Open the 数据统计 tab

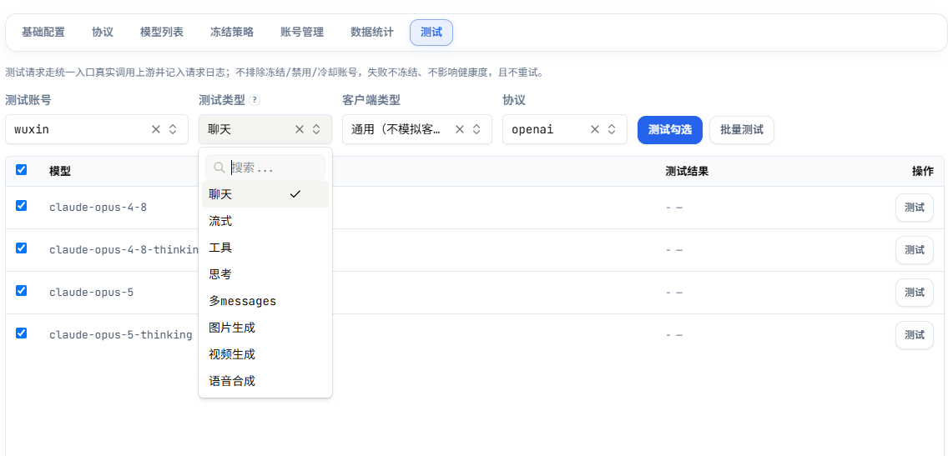coord(372,33)
